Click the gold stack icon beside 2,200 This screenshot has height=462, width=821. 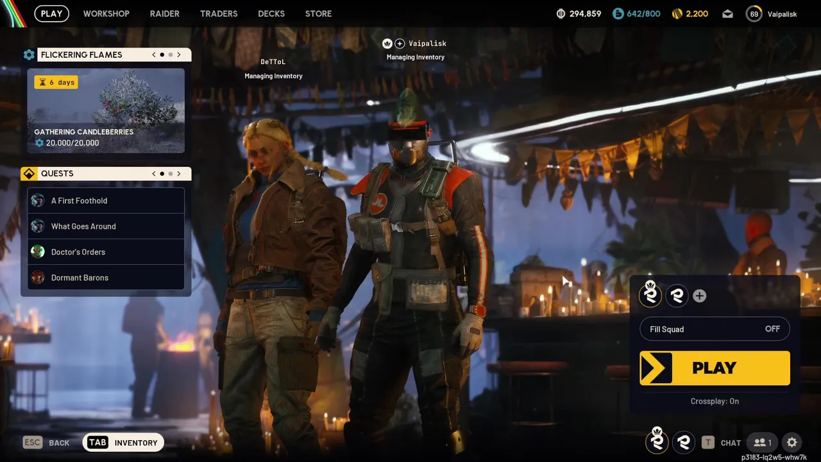677,13
